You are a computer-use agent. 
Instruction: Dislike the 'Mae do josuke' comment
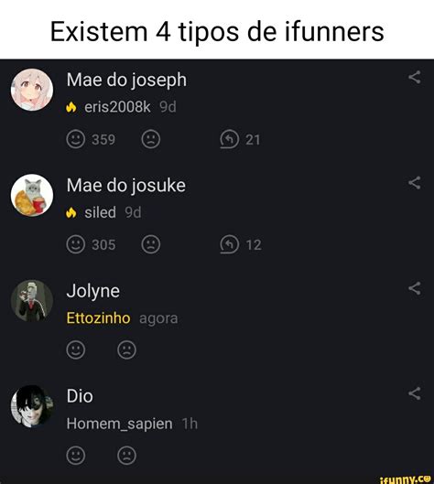[x=151, y=244]
